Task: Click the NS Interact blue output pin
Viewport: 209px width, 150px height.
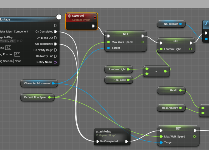Action: tap(180, 24)
